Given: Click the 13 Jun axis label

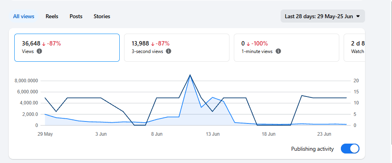Looking at the screenshot, I should point(213,134).
